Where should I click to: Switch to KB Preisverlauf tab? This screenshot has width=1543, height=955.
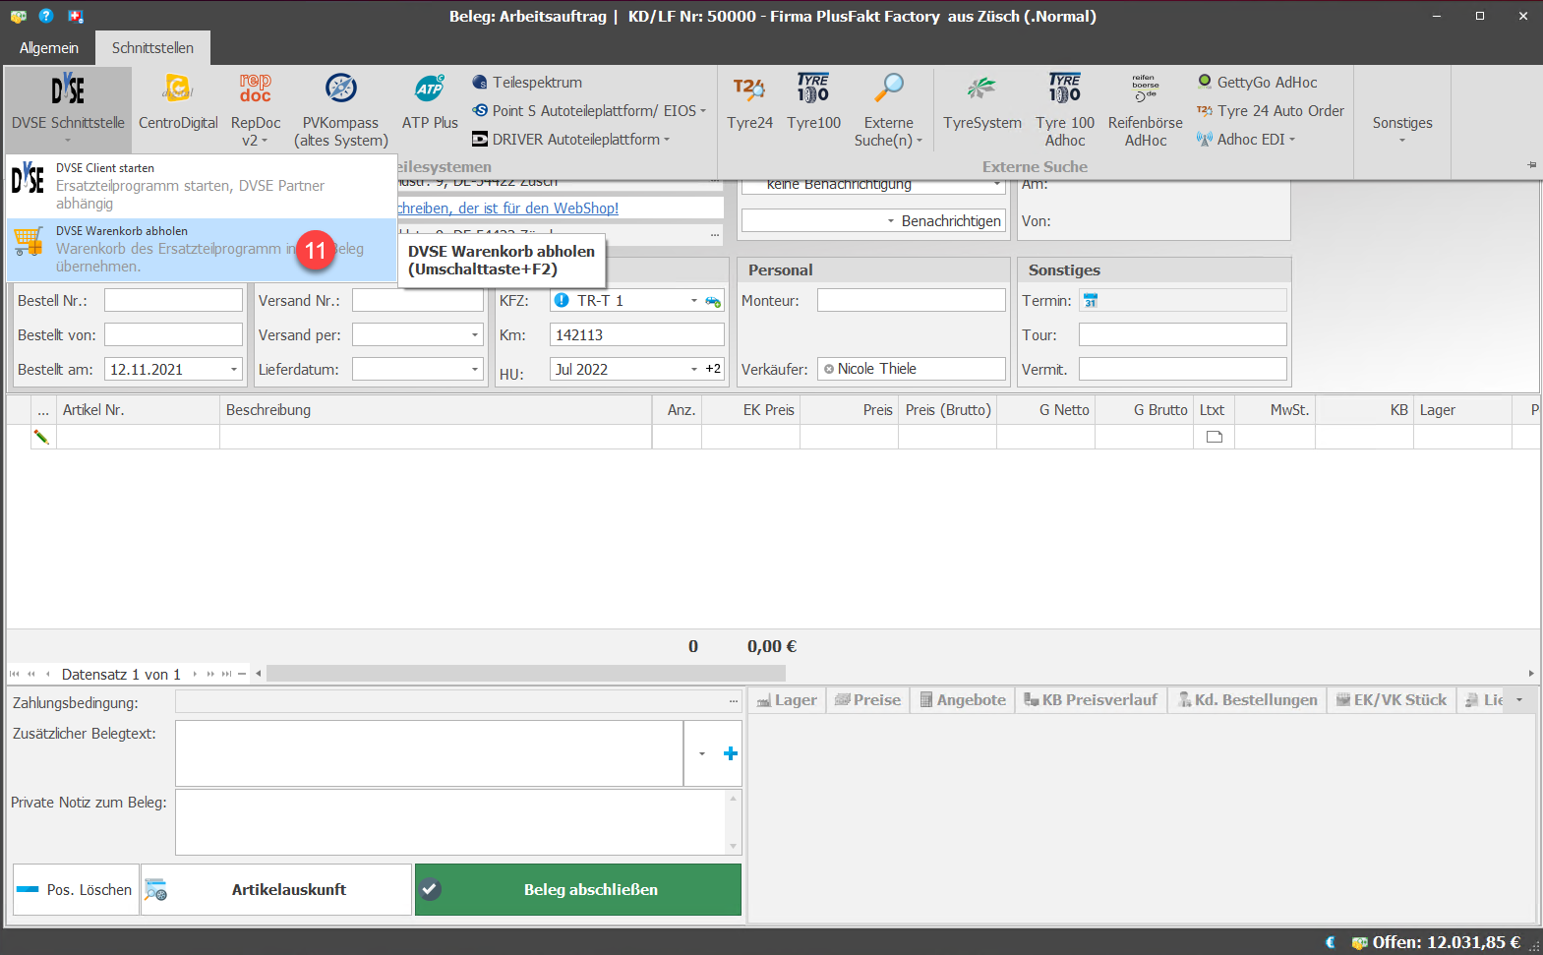click(x=1091, y=700)
